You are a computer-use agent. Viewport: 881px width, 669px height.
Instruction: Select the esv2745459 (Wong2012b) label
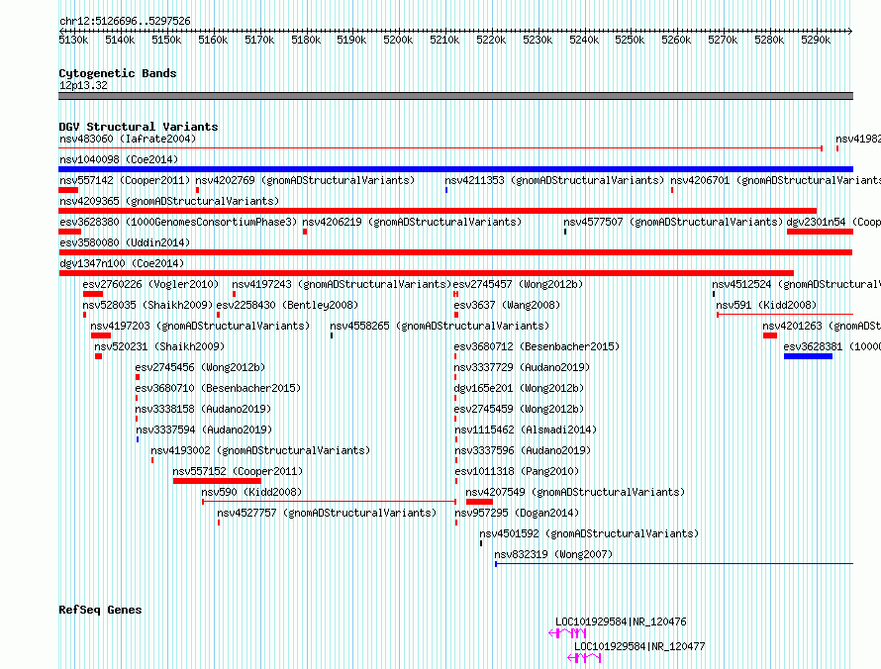(519, 409)
